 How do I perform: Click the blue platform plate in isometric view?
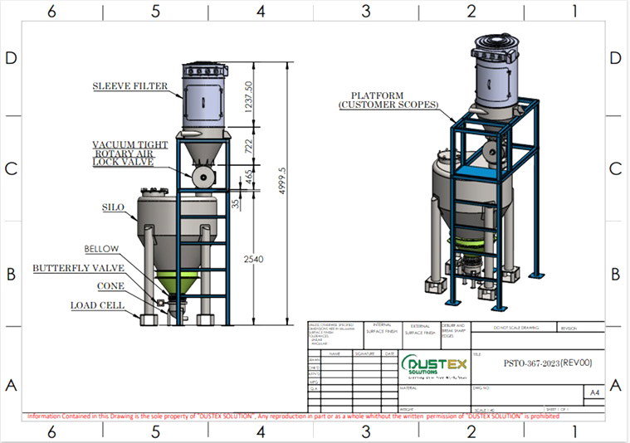[x=479, y=172]
